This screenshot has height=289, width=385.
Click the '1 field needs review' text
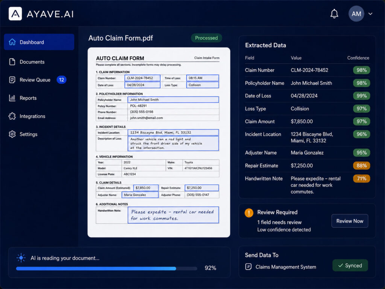click(279, 222)
